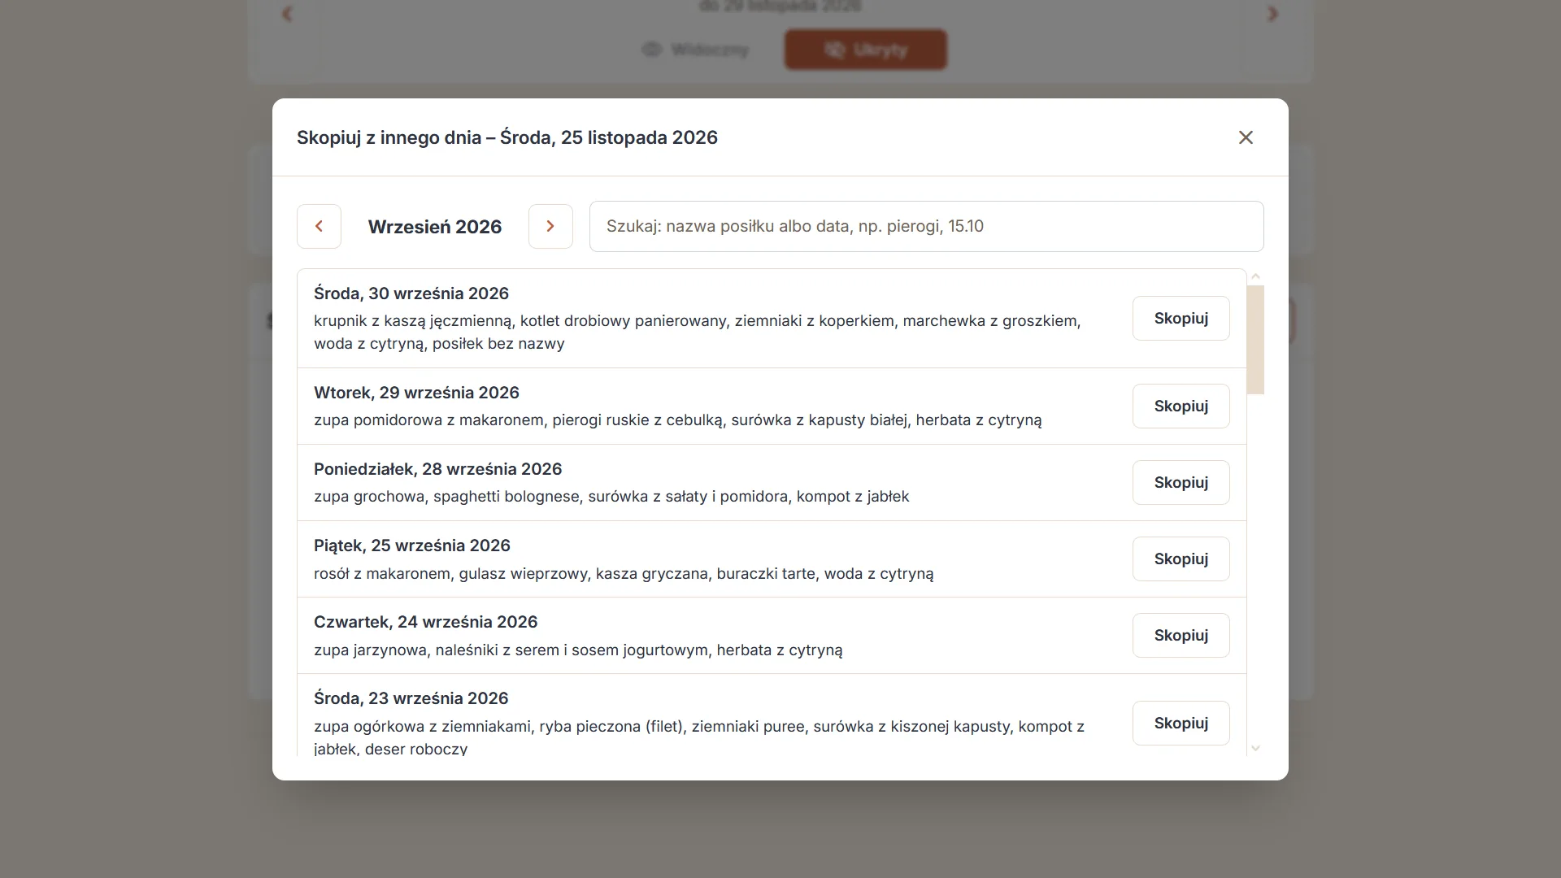Click heading Piątek, 25 września 2026
The height and width of the screenshot is (878, 1561).
click(x=412, y=545)
